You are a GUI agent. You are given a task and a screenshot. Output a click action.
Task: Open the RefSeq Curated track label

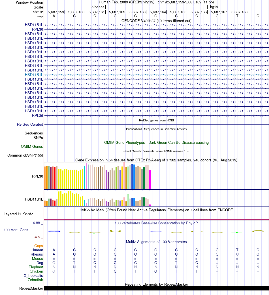30,124
